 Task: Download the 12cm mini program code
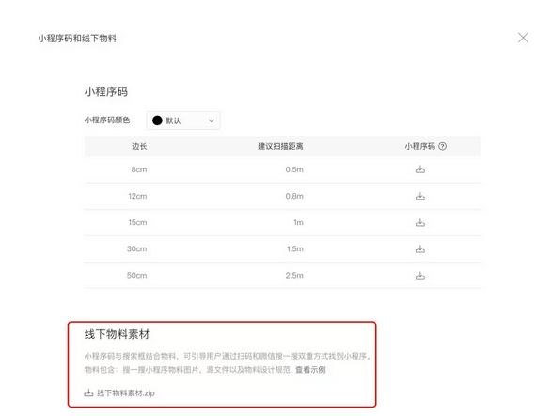click(x=420, y=196)
